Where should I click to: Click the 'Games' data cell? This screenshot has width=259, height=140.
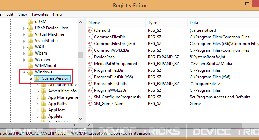[196, 104]
